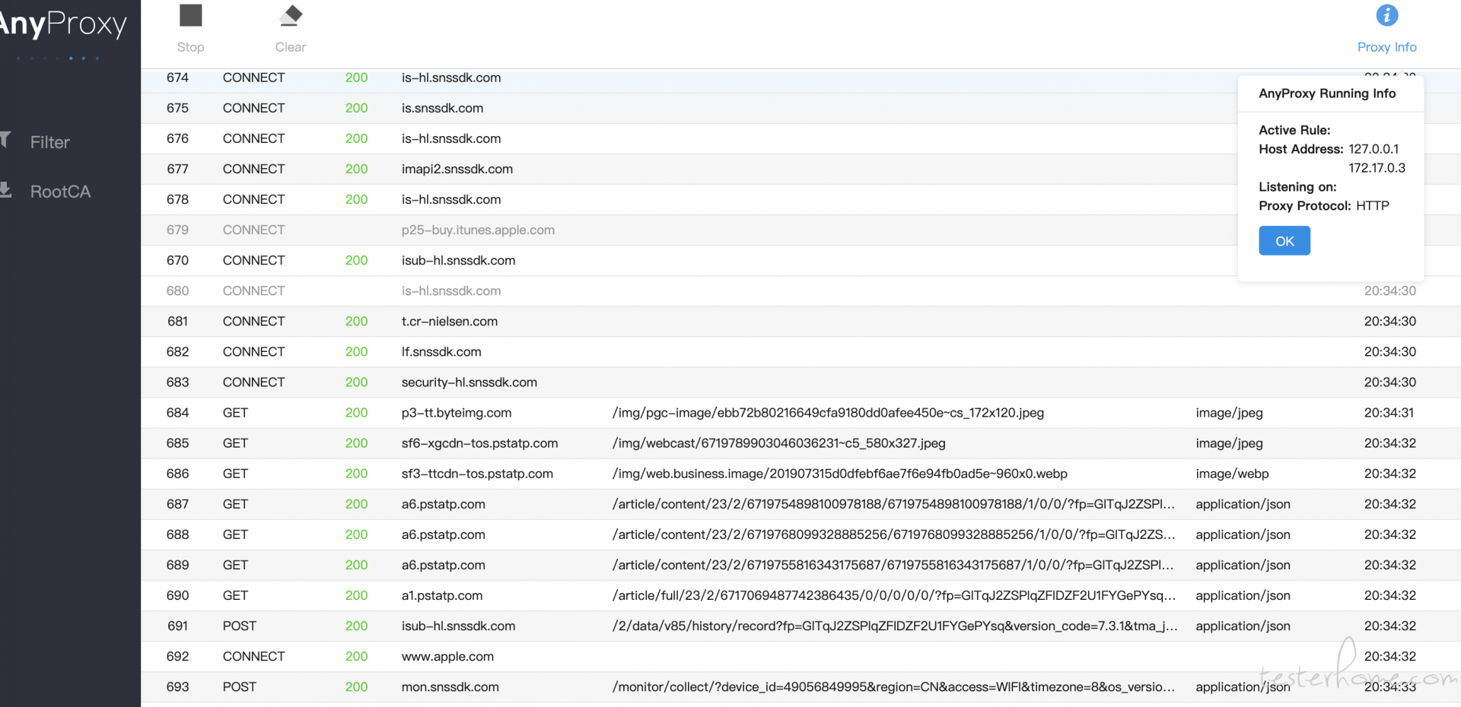1461x707 pixels.
Task: Click the Stop recording square icon
Action: coord(190,15)
